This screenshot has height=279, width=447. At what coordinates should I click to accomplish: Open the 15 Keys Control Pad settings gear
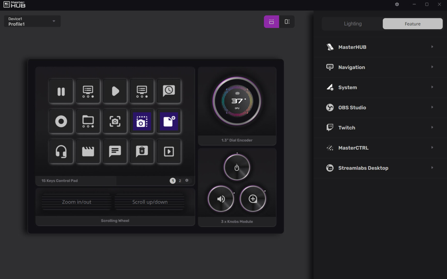coord(187,180)
